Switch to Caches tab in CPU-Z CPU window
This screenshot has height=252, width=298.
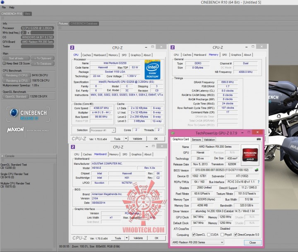87,55
